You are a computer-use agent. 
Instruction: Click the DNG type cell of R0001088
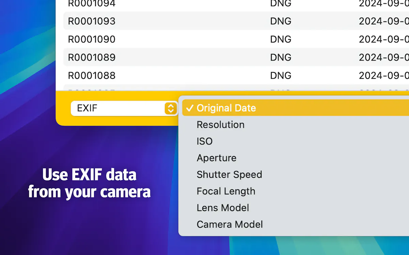pyautogui.click(x=281, y=75)
